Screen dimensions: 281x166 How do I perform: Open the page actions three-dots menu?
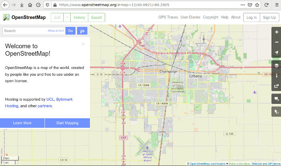(242, 5)
